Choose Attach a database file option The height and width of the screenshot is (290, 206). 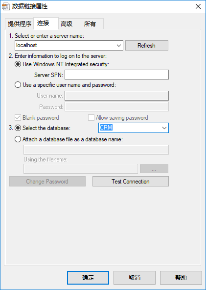point(18,139)
